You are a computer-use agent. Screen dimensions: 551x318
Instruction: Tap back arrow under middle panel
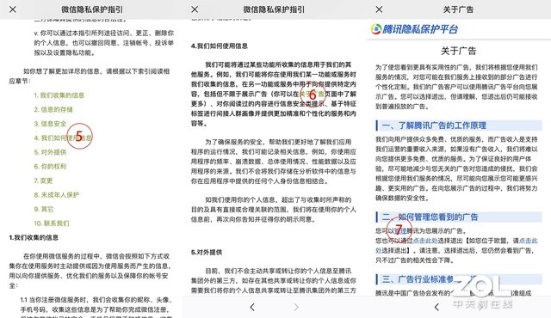[x=252, y=307]
